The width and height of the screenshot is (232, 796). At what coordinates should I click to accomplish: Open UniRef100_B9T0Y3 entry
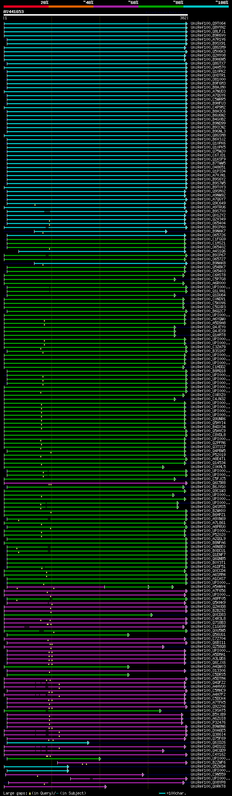[x=208, y=187]
